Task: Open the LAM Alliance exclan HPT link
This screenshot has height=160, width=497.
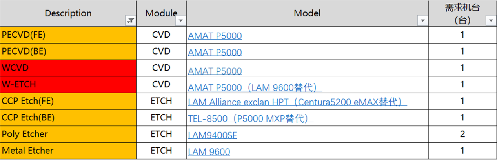Action: 297,102
